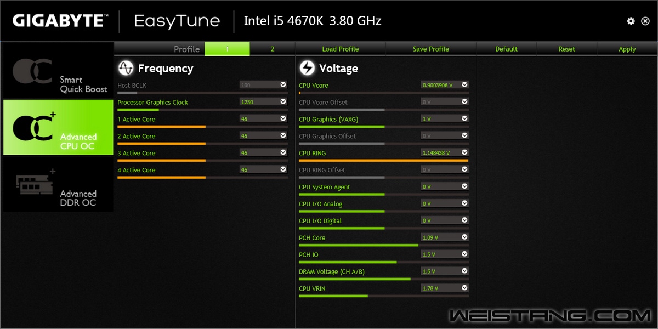
Task: Click the Load Profile button
Action: click(x=340, y=49)
